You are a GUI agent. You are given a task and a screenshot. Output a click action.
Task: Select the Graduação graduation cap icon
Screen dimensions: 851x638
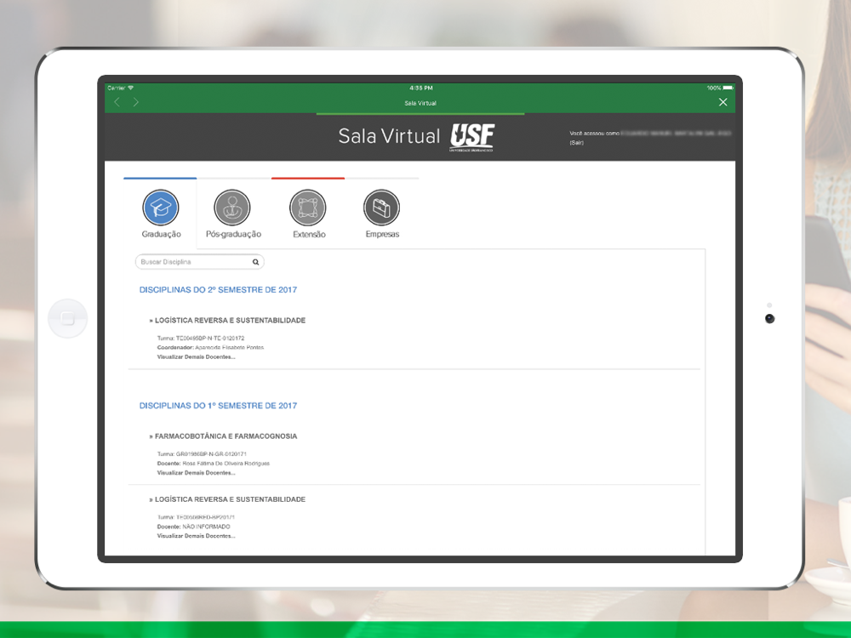[x=161, y=208]
